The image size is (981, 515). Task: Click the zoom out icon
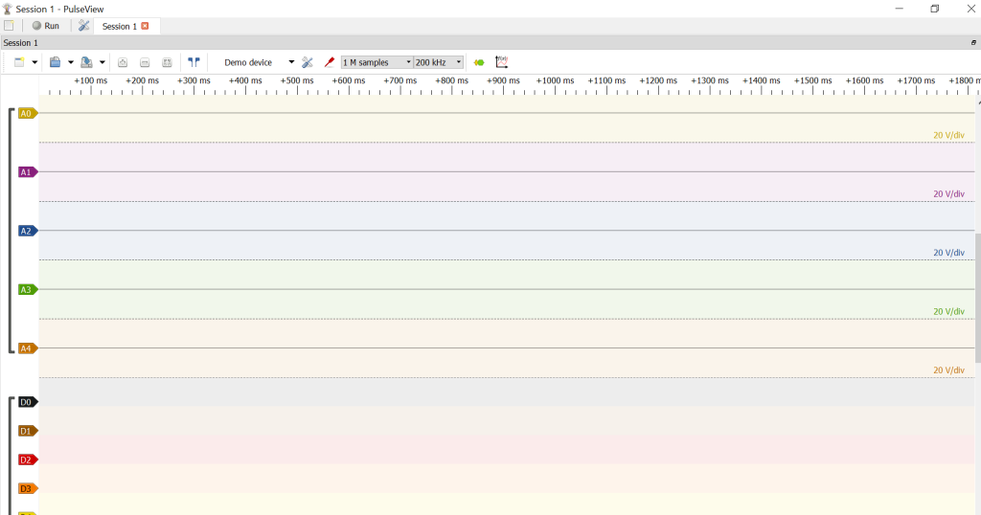point(145,62)
